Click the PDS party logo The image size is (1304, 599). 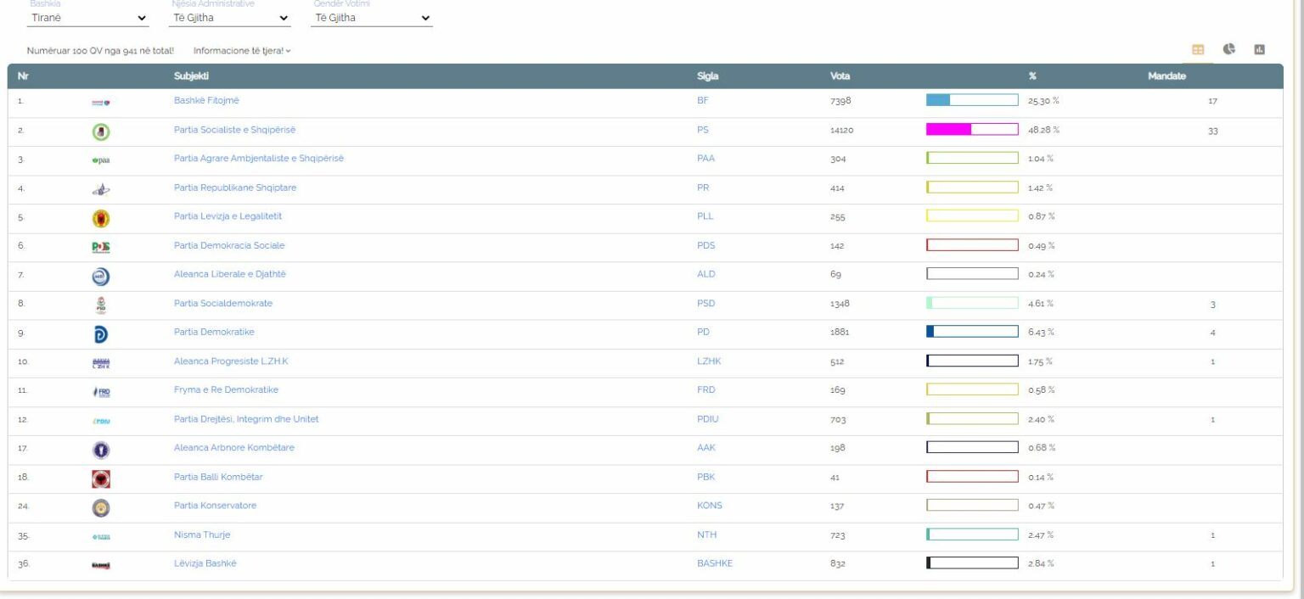[101, 247]
